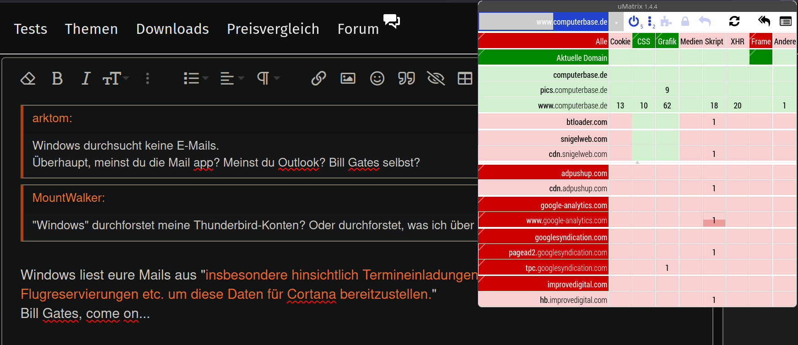Viewport: 798px width, 345px height.
Task: Click the cdn.snigelweb.com domain label
Action: (543, 154)
